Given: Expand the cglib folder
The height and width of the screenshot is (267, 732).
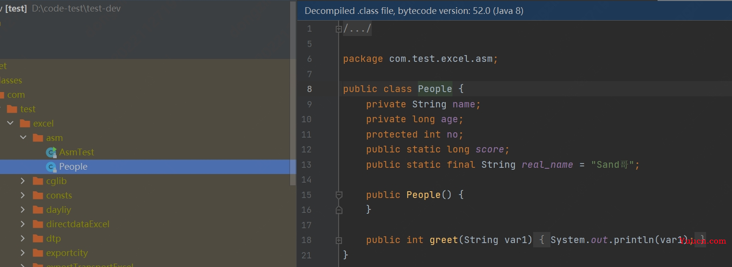Looking at the screenshot, I should [x=23, y=181].
